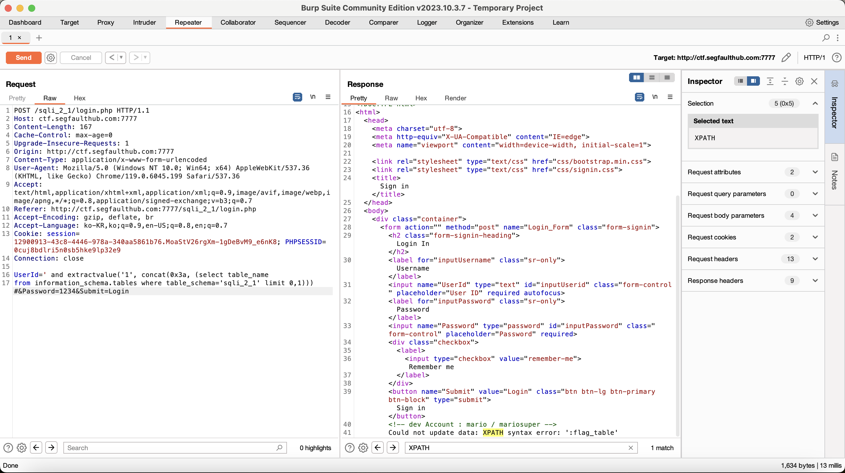This screenshot has width=845, height=473.
Task: Expand Request cookies section
Action: pyautogui.click(x=815, y=237)
